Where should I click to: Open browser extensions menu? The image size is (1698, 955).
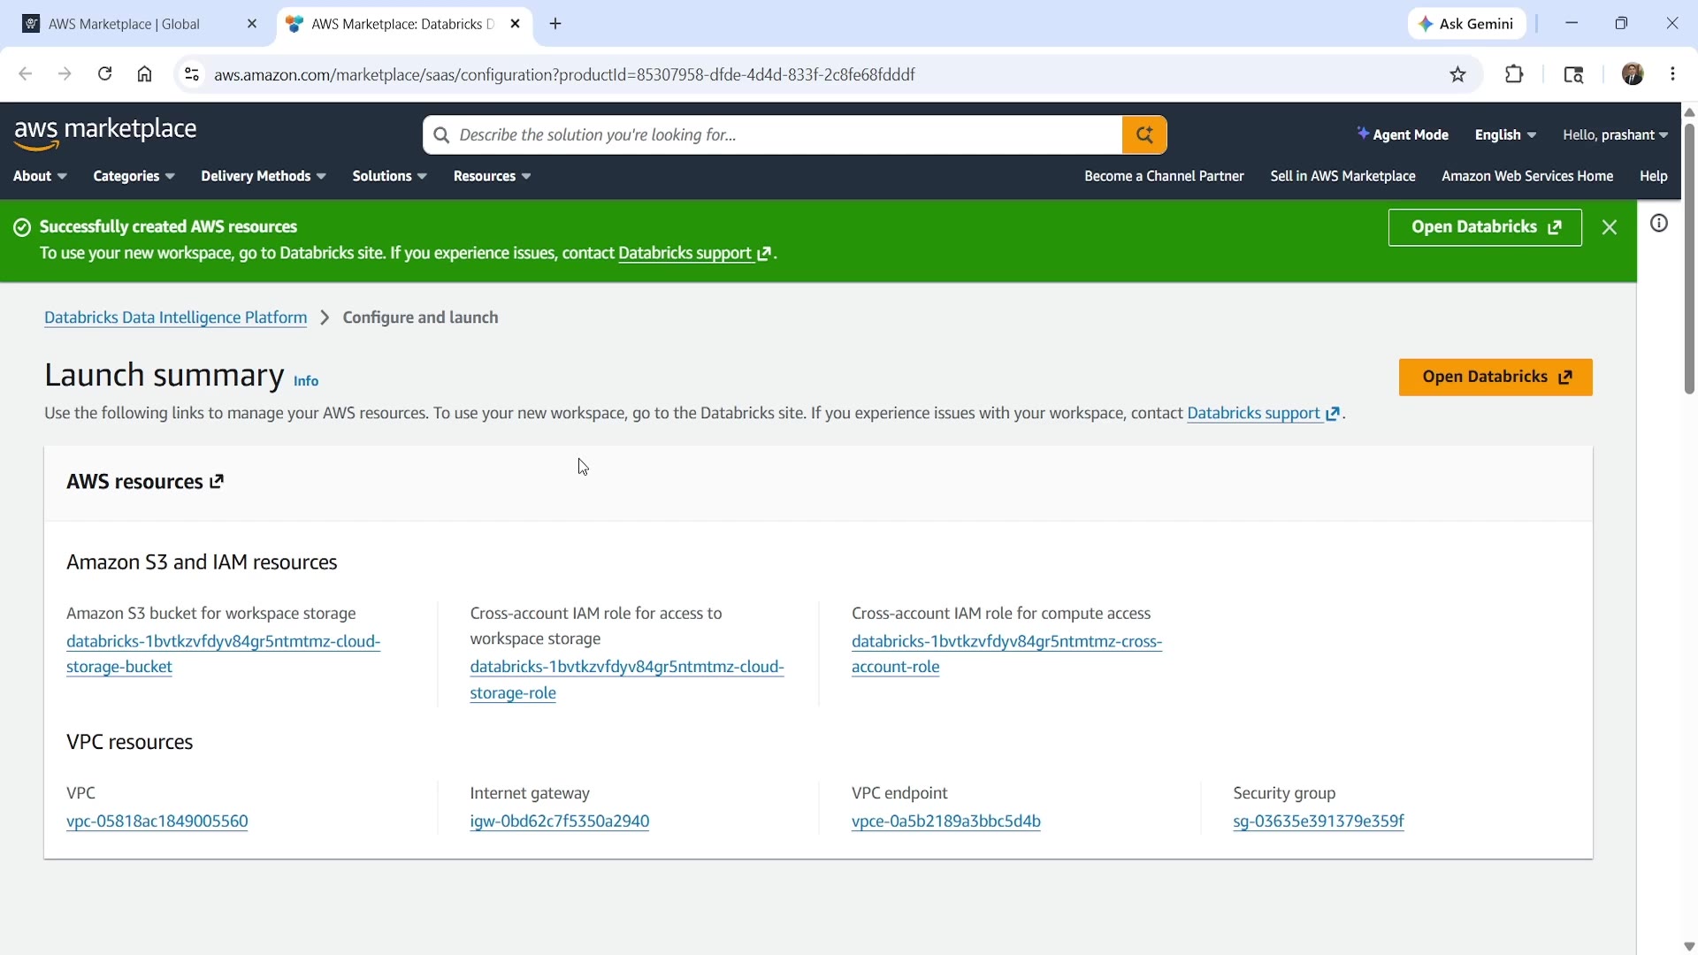point(1514,74)
